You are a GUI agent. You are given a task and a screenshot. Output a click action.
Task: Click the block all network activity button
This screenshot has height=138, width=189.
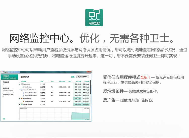pos(83,77)
